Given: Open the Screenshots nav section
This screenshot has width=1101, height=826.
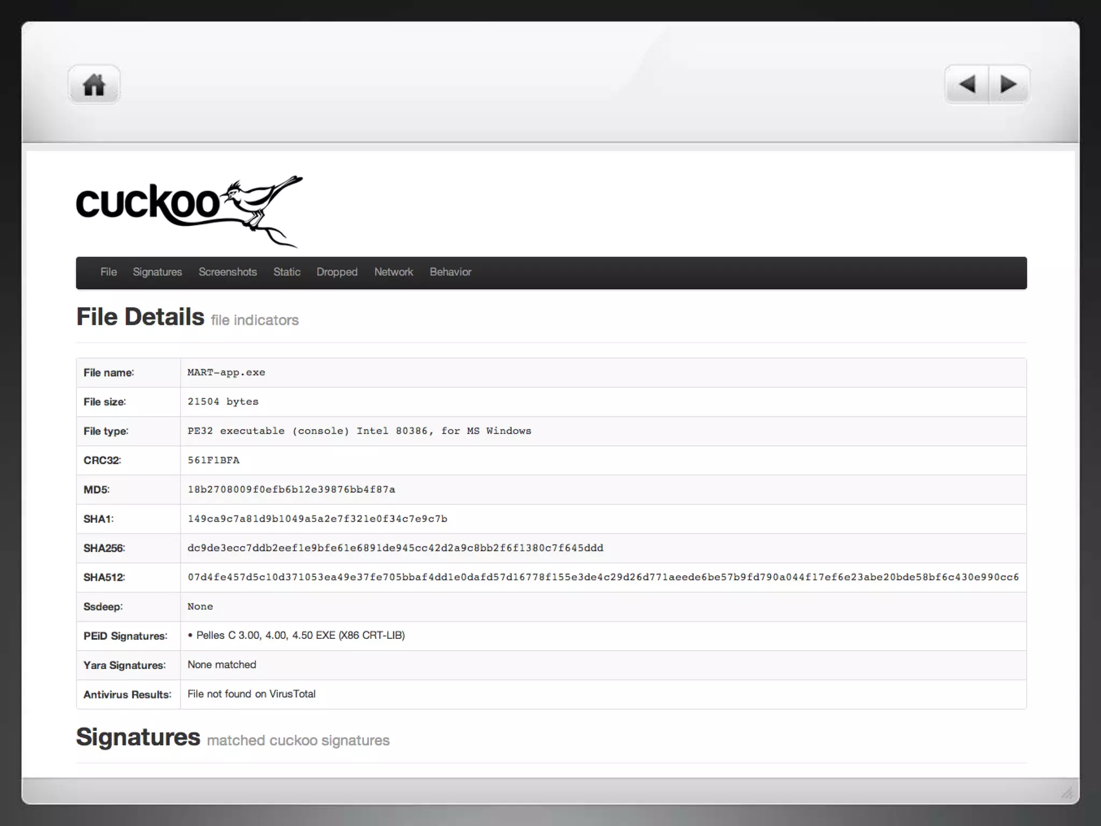Looking at the screenshot, I should pos(227,272).
